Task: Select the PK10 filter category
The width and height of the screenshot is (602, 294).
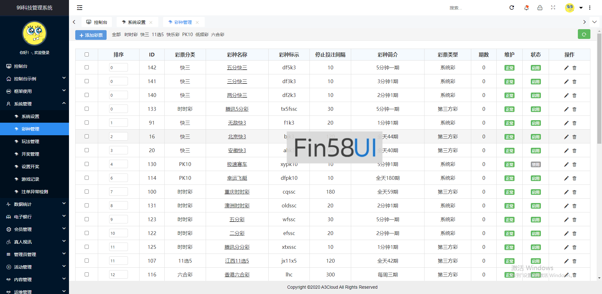Action: (x=187, y=35)
